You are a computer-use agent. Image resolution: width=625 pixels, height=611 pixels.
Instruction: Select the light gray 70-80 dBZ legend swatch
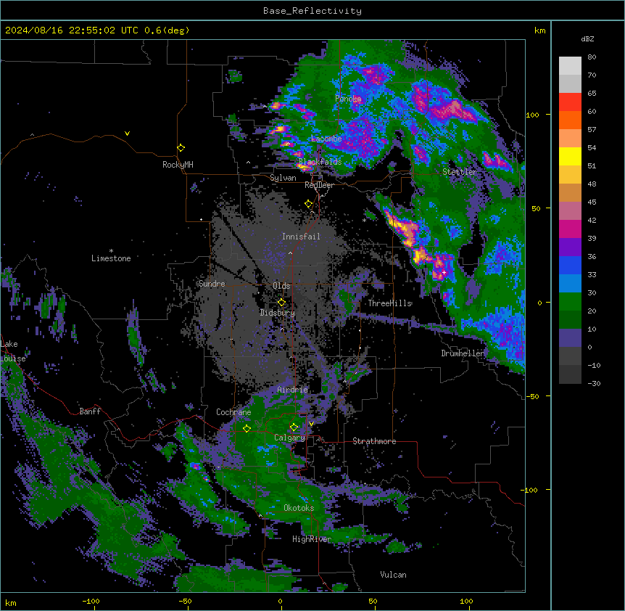tap(570, 66)
